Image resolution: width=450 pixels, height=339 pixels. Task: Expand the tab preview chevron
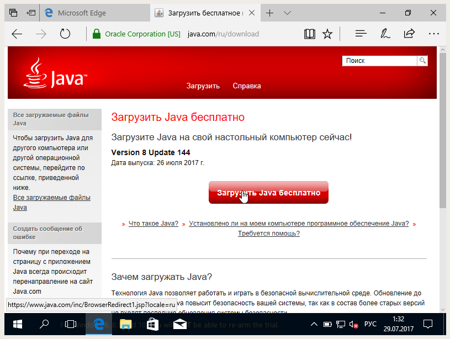(x=287, y=13)
